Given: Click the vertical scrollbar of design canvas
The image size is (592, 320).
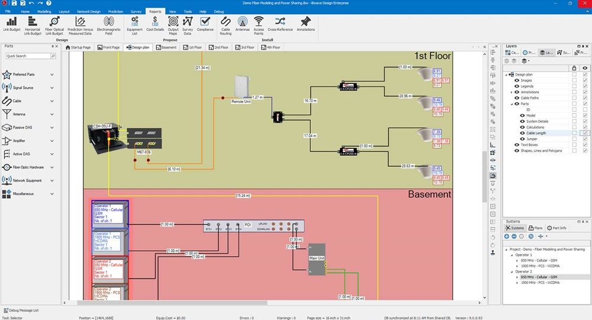Looking at the screenshot, I should [x=484, y=176].
